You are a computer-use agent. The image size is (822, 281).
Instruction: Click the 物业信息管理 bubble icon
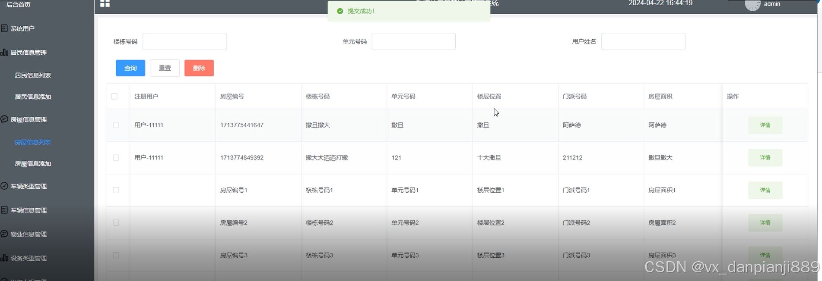tap(4, 234)
